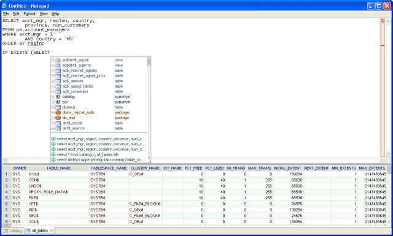Screen dimensions: 393x236
Task: Select the aq$_queues table icon
Action: [58, 81]
